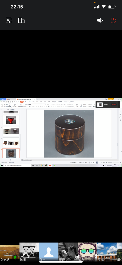The image size is (122, 265).
Task: Click the orange highlighted ribbon tab
Action: pyautogui.click(x=22, y=102)
